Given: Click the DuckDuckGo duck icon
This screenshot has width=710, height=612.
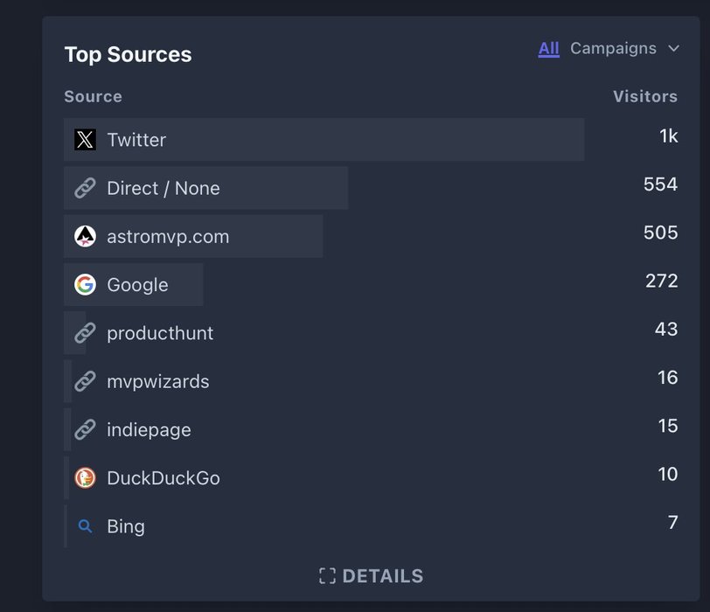Looking at the screenshot, I should click(85, 478).
